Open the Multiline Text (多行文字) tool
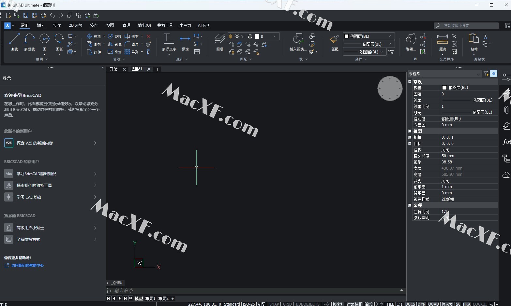Image resolution: width=511 pixels, height=306 pixels. 169,42
